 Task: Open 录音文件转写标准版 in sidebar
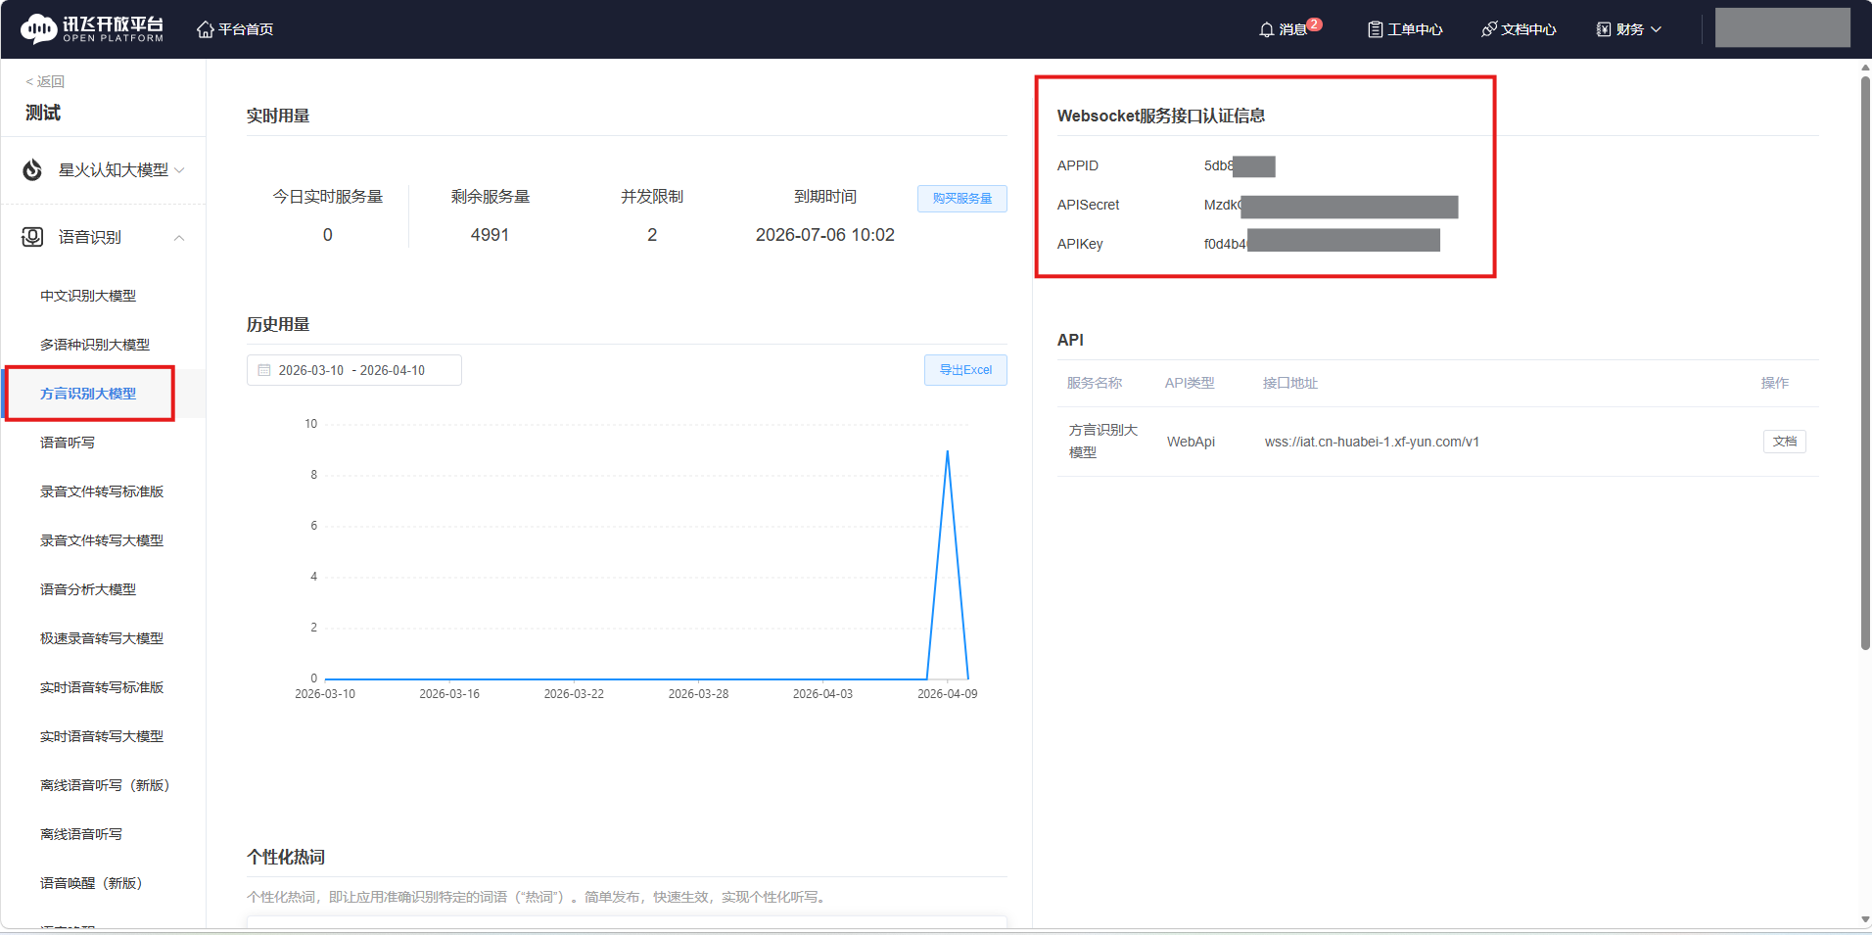point(102,491)
